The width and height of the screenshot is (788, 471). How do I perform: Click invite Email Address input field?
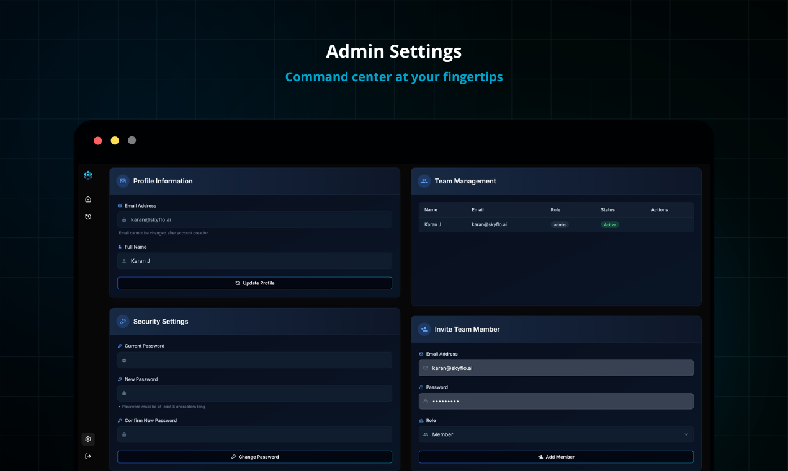click(x=556, y=368)
